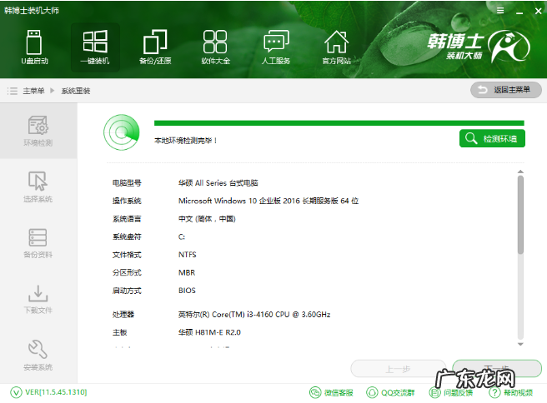Click the MBR partition value
The width and height of the screenshot is (547, 403).
pyautogui.click(x=187, y=272)
